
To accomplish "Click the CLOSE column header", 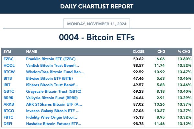I will [x=139, y=52].
